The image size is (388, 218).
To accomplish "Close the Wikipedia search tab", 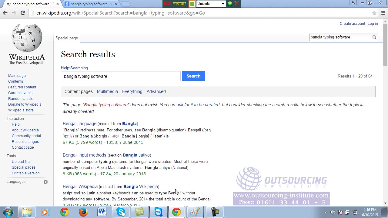I will [x=58, y=4].
